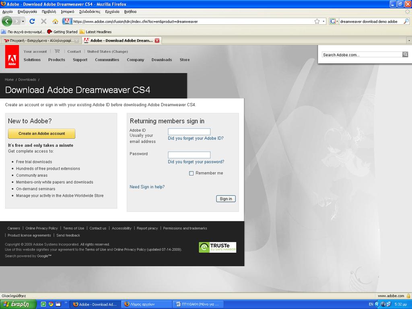The height and width of the screenshot is (309, 412).
Task: Click the magnifier icon in Firefox search box
Action: (x=406, y=21)
